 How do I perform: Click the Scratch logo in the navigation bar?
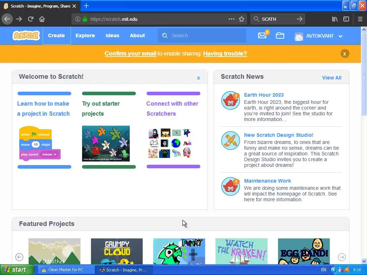click(26, 35)
